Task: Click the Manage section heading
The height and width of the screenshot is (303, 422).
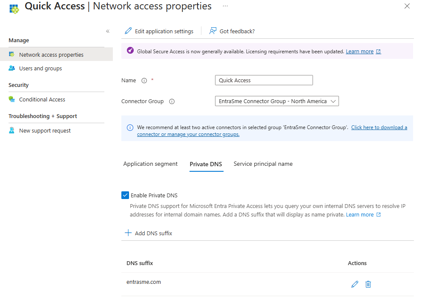Action: point(19,40)
